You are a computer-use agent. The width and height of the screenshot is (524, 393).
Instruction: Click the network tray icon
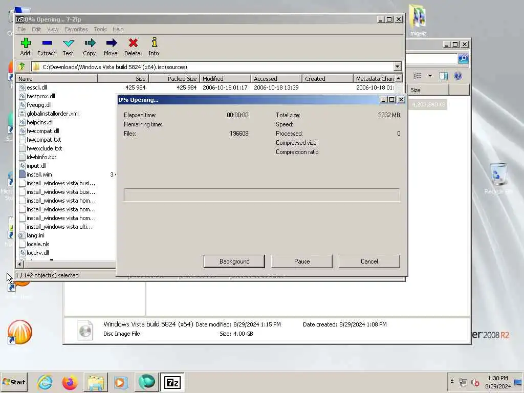(x=463, y=382)
